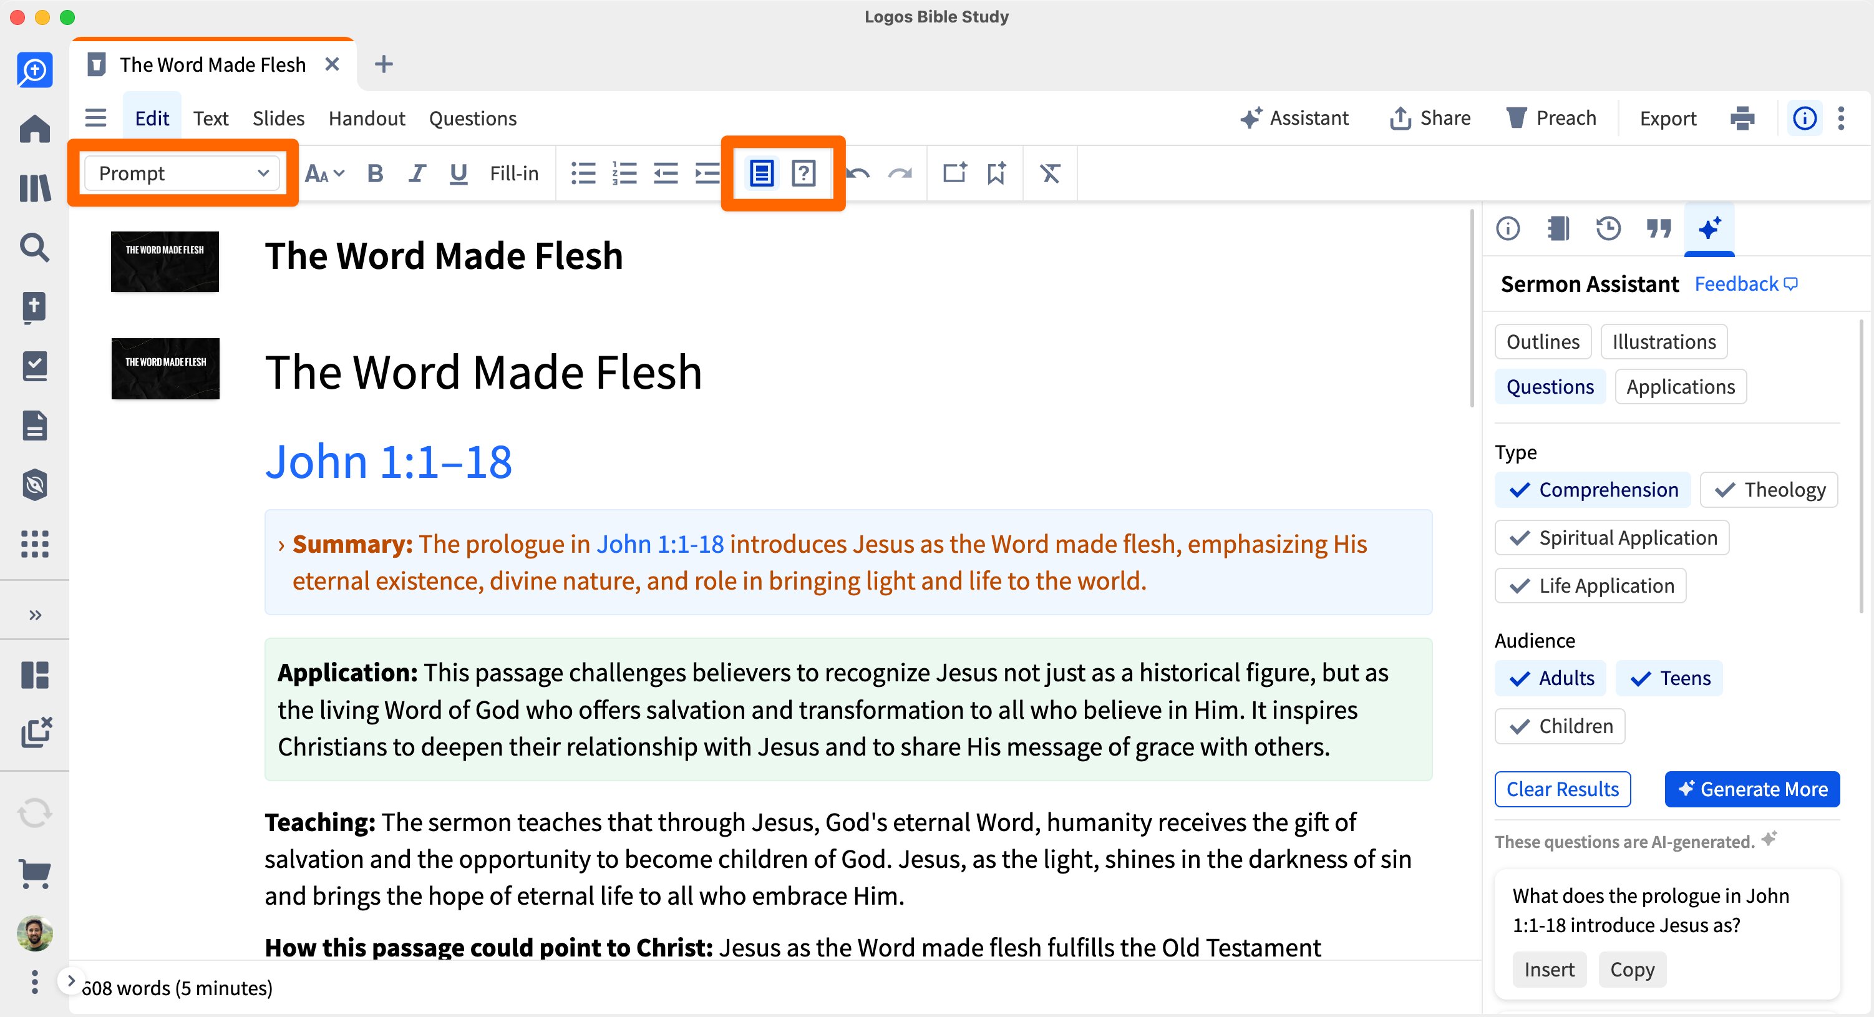1874x1017 pixels.
Task: Open the Library books icon
Action: tap(34, 188)
